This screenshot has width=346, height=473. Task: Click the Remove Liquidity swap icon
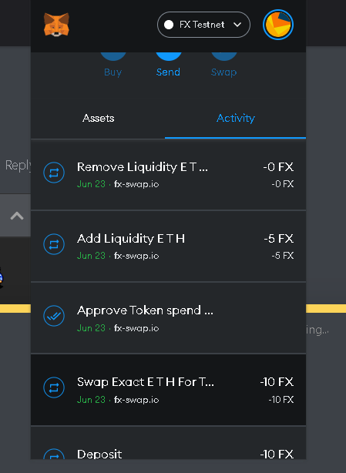pyautogui.click(x=54, y=173)
